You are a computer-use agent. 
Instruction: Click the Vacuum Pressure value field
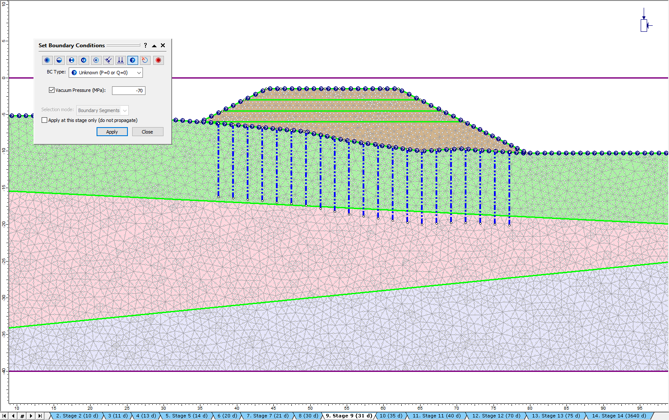[x=128, y=91]
